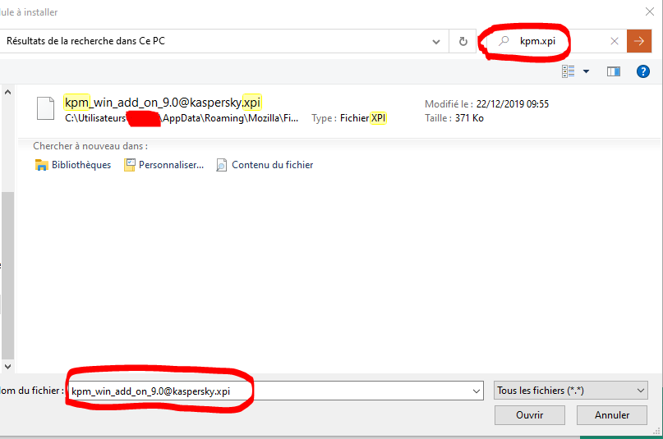663x439 pixels.
Task: Click the Type Fichier XPI text
Action: click(349, 118)
